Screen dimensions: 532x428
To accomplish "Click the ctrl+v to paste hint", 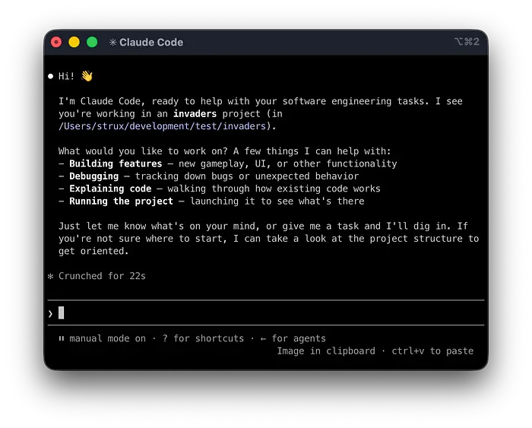I will coord(432,351).
